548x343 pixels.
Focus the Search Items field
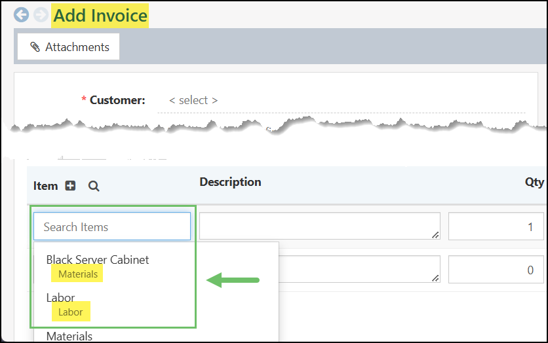pos(112,226)
